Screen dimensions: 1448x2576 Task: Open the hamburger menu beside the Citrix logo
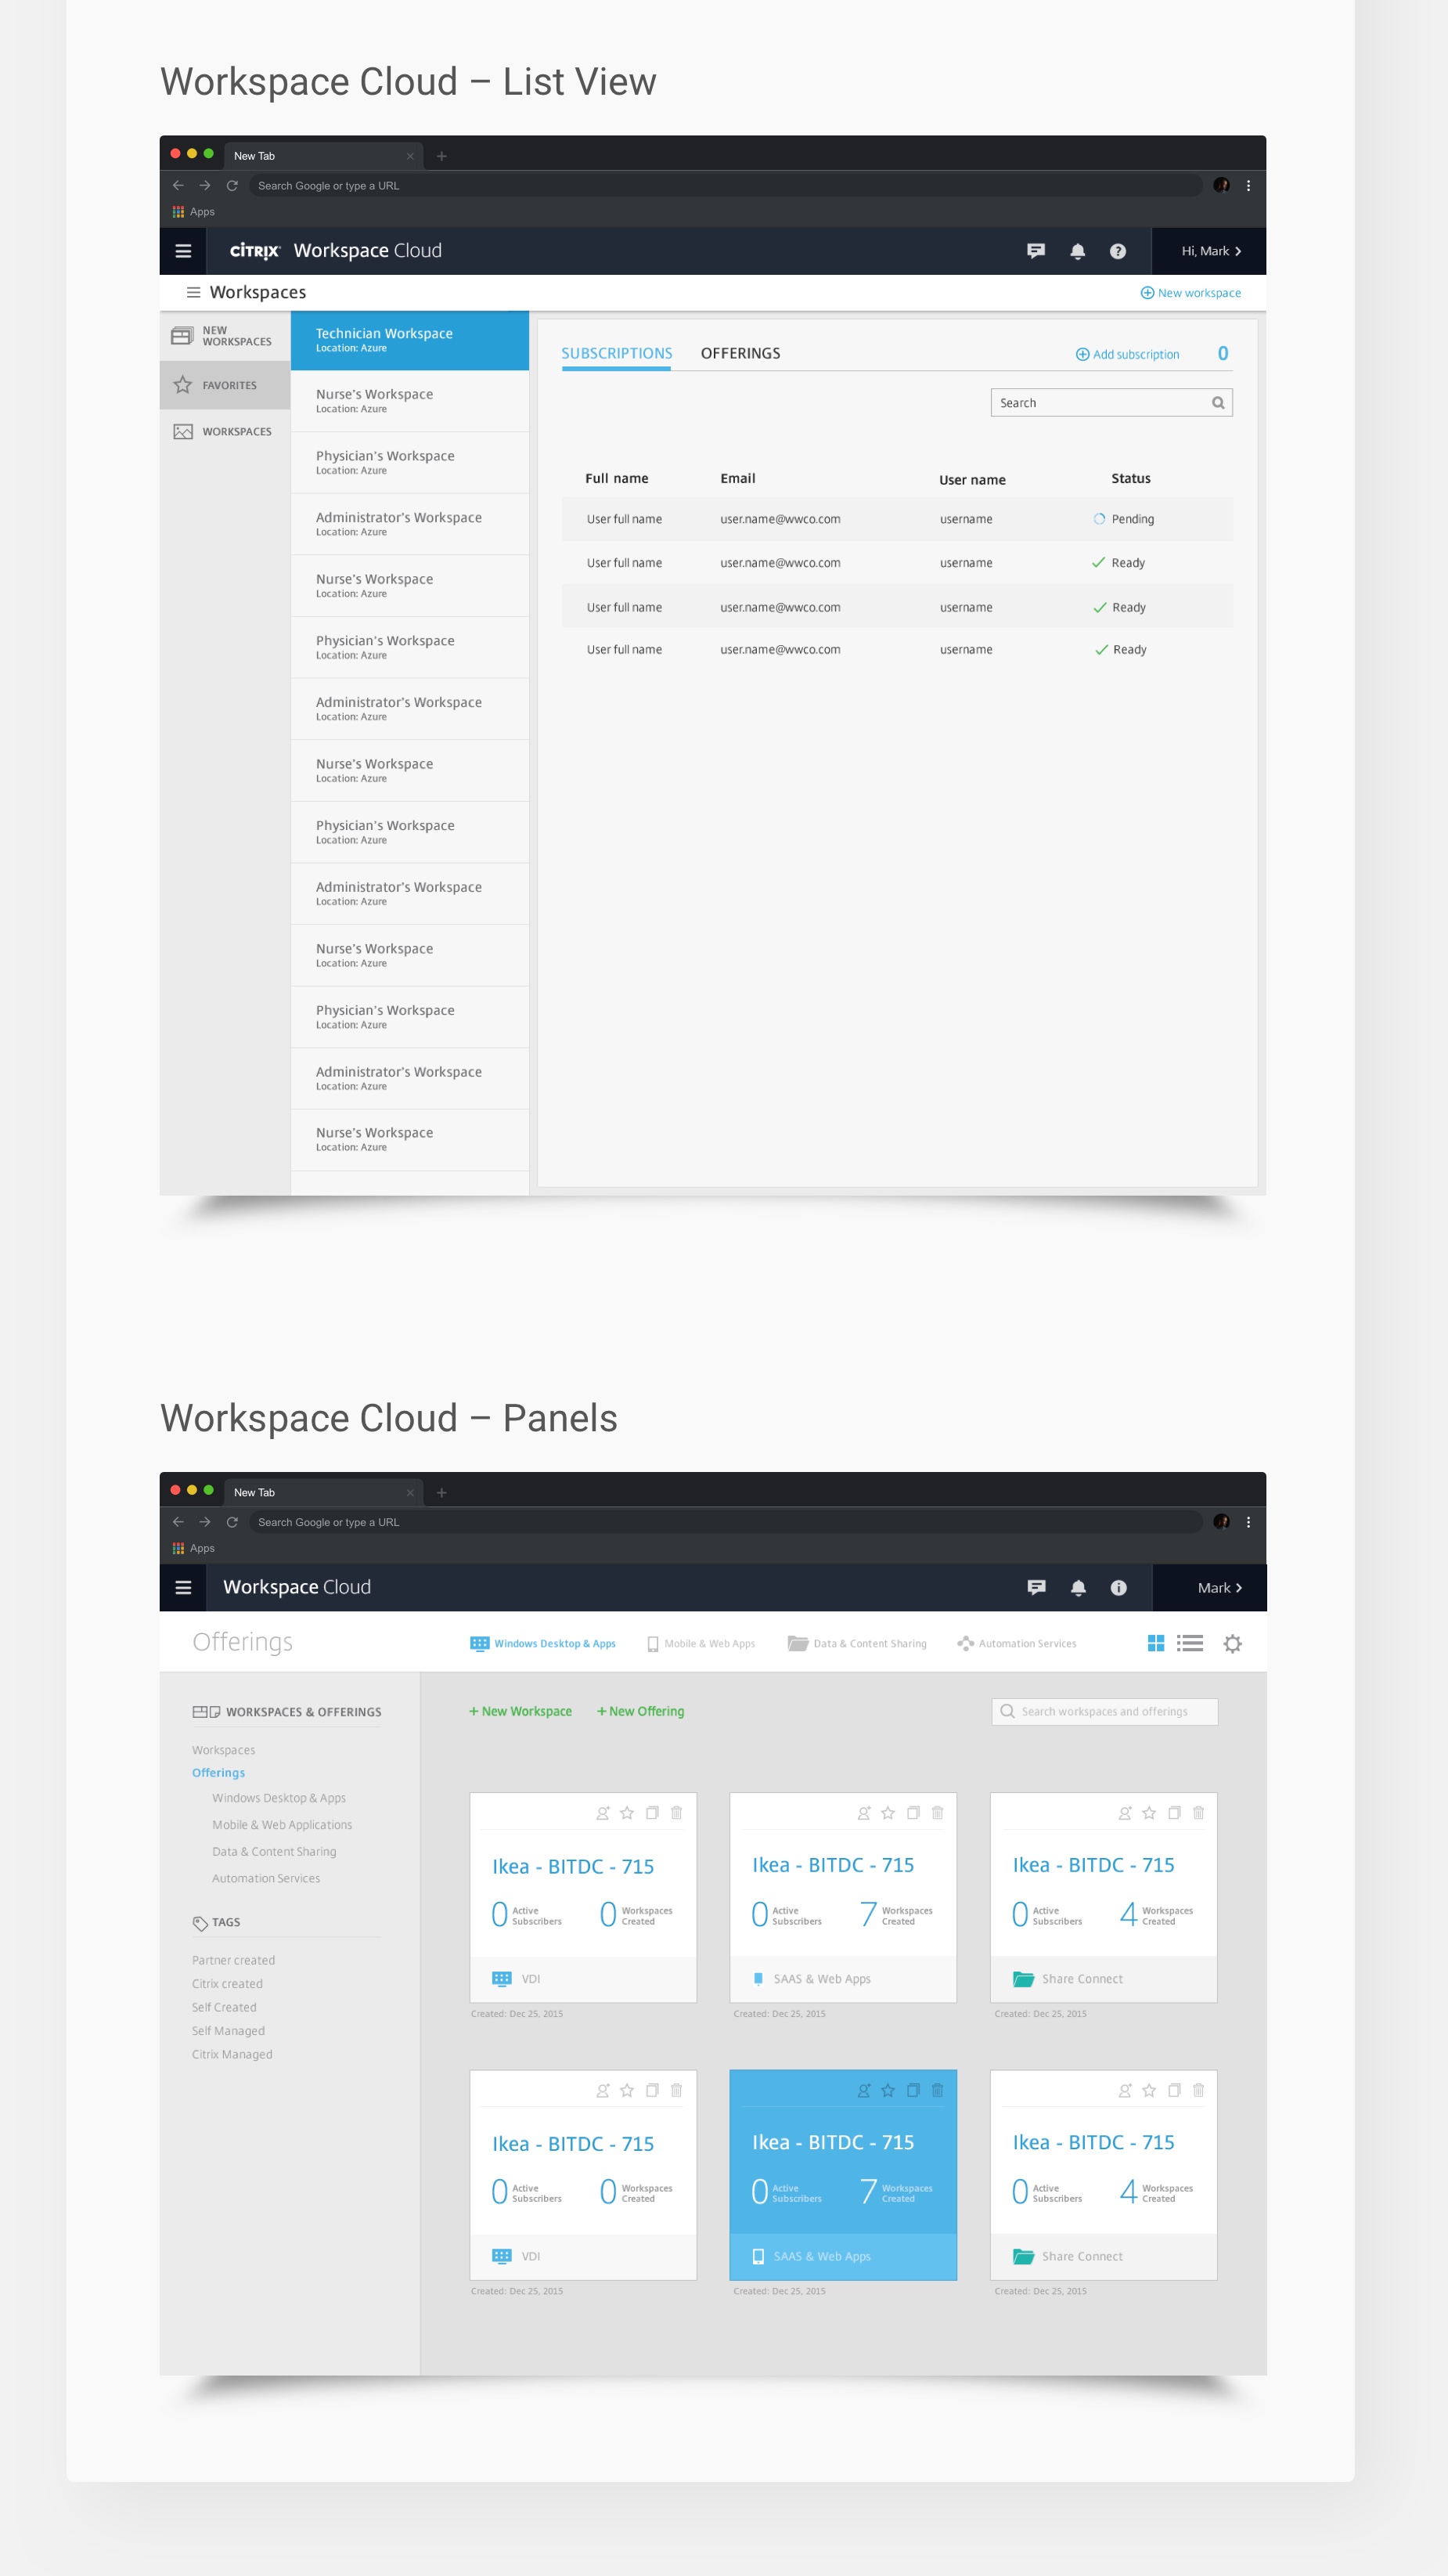coord(183,251)
